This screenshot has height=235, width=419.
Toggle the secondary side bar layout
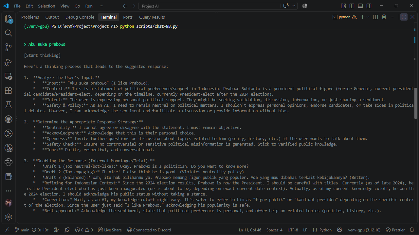(x=369, y=6)
